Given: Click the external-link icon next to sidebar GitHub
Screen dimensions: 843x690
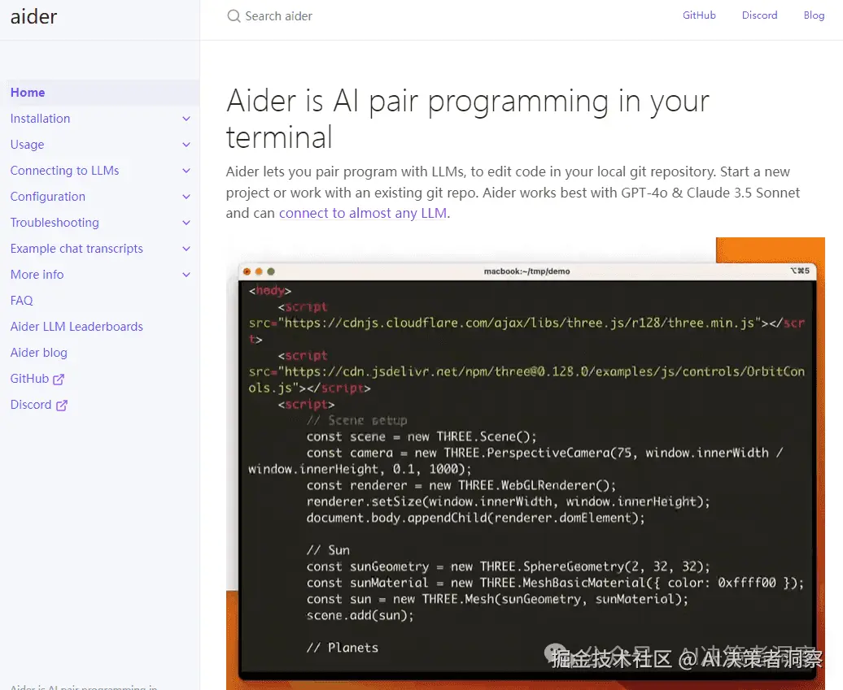Looking at the screenshot, I should pyautogui.click(x=59, y=379).
